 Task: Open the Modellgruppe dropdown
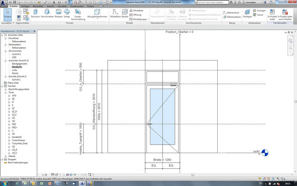139,19
